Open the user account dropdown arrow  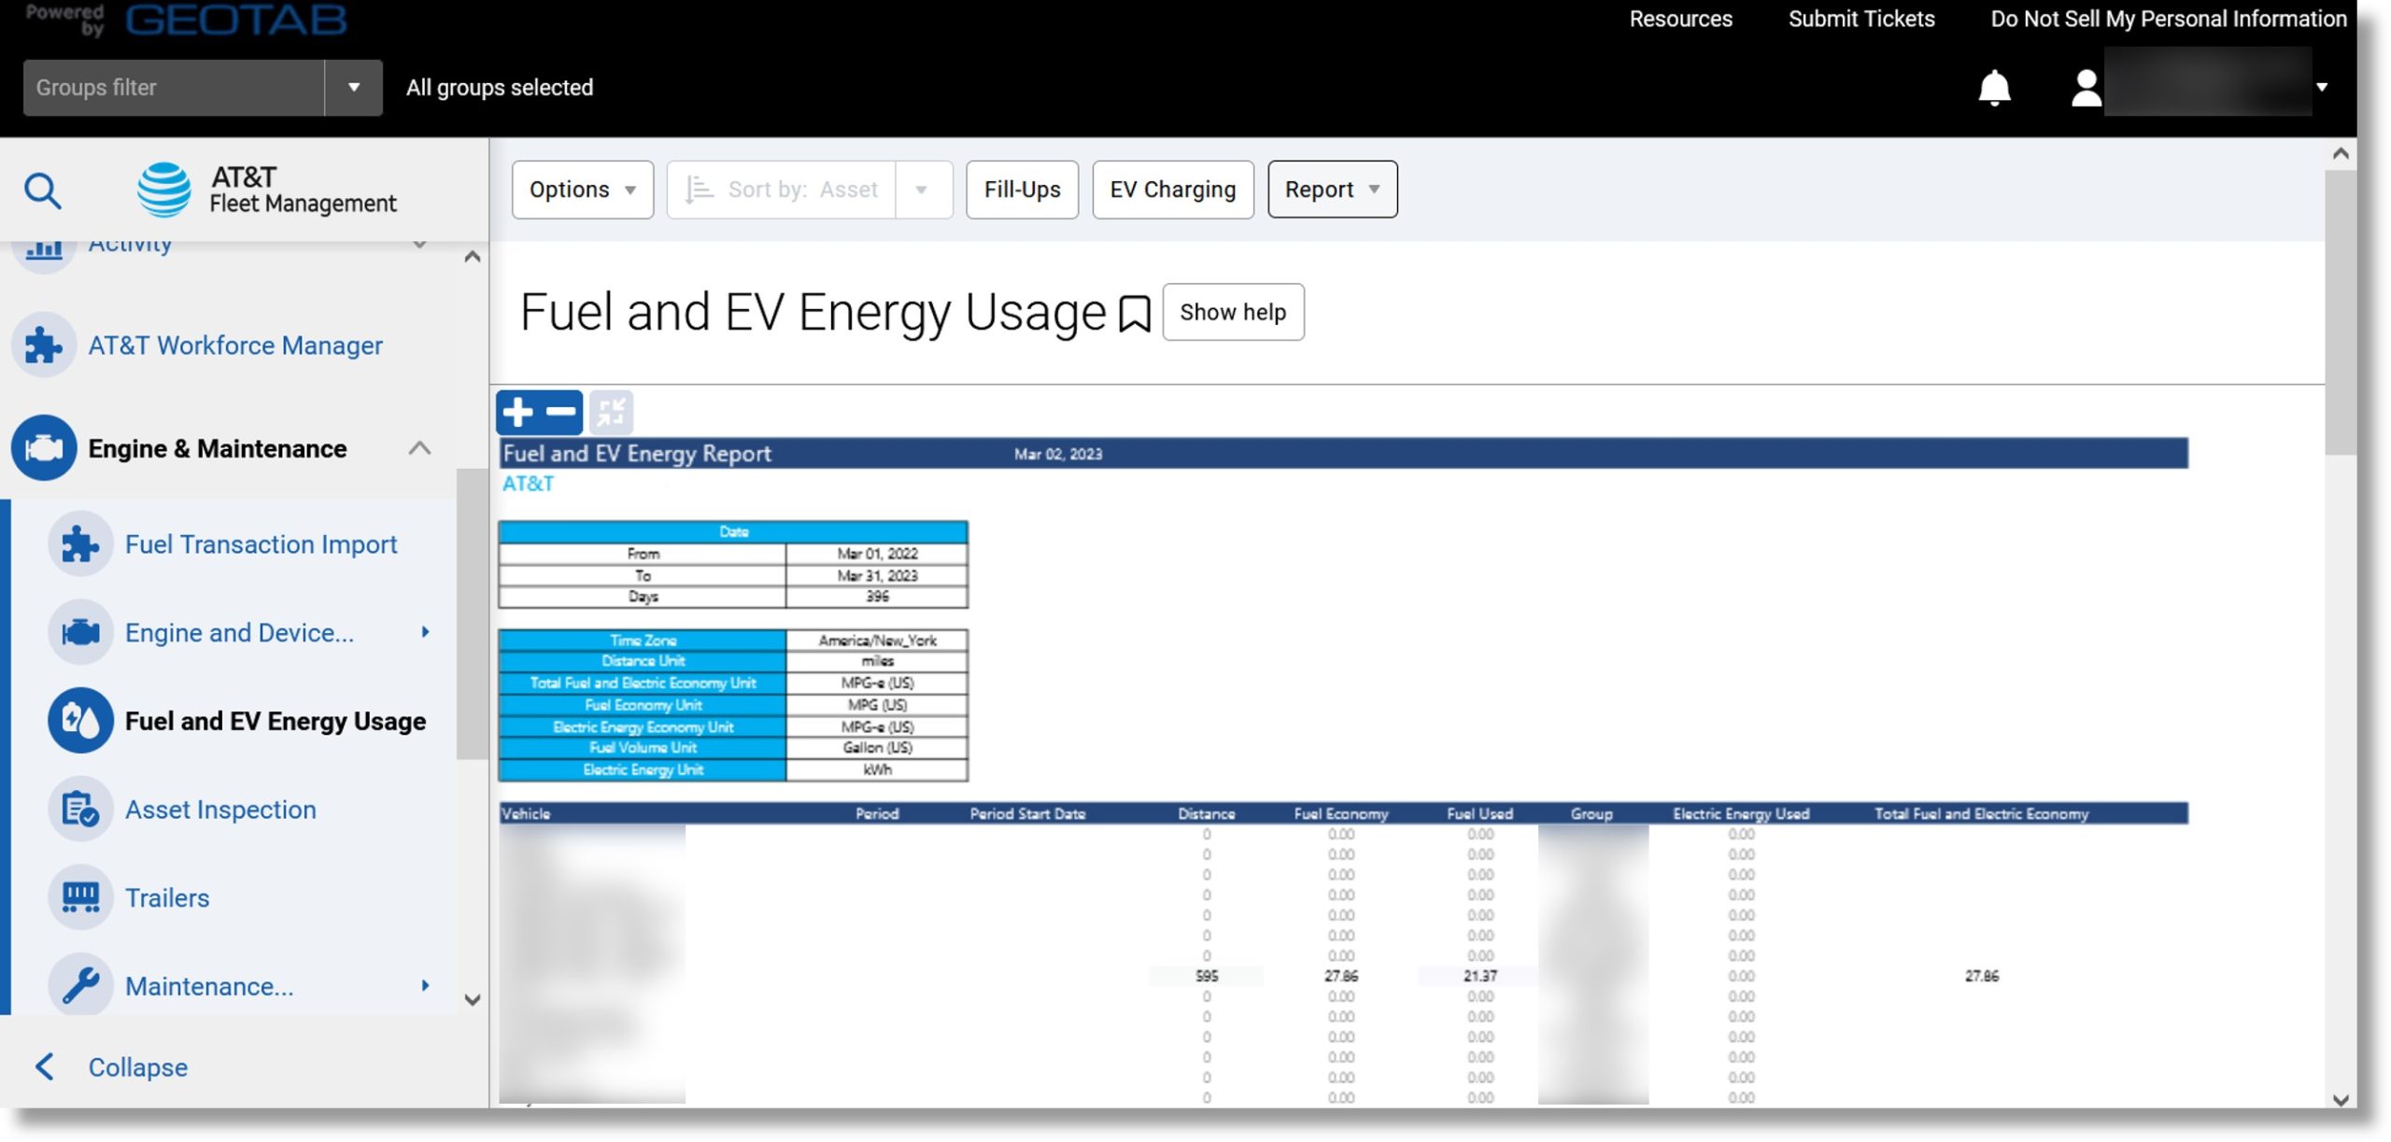pos(2322,88)
